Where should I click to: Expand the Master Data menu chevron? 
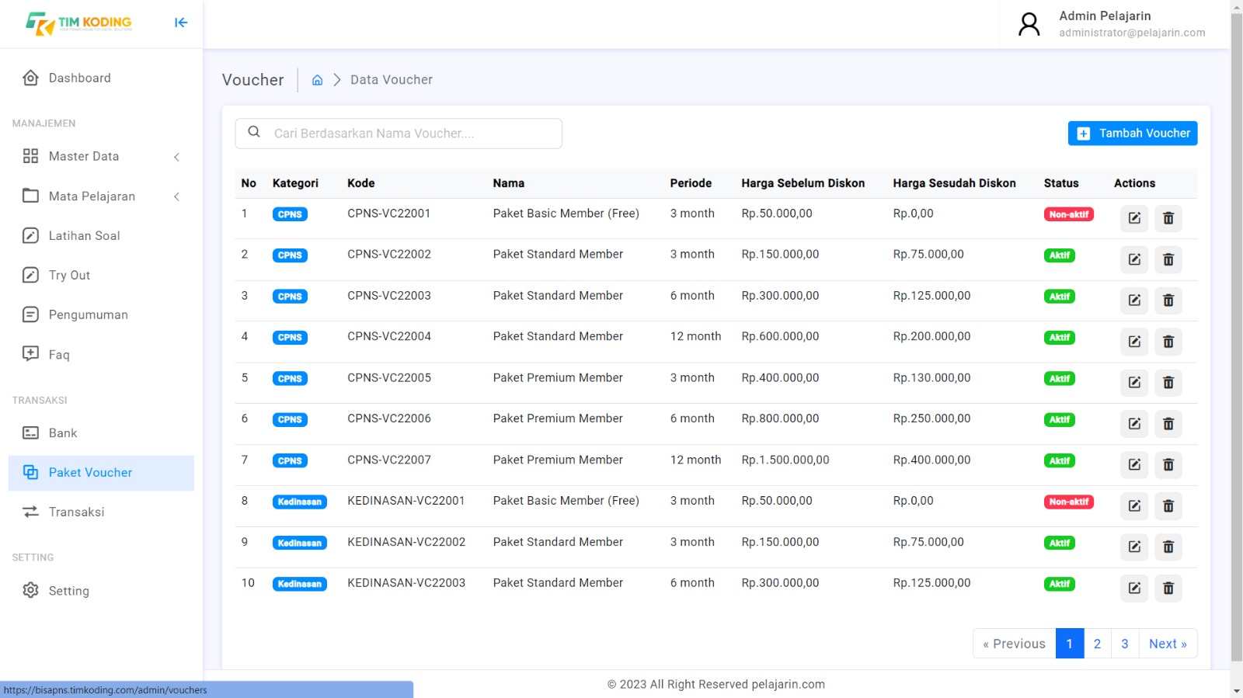coord(177,157)
